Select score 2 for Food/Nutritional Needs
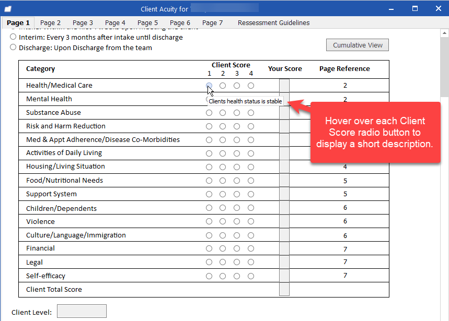This screenshot has height=321, width=449. pyautogui.click(x=223, y=180)
